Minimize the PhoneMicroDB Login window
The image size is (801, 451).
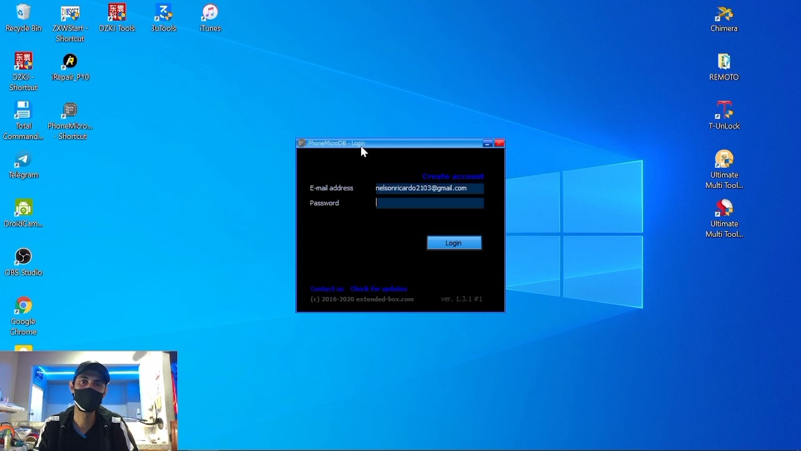tap(487, 143)
